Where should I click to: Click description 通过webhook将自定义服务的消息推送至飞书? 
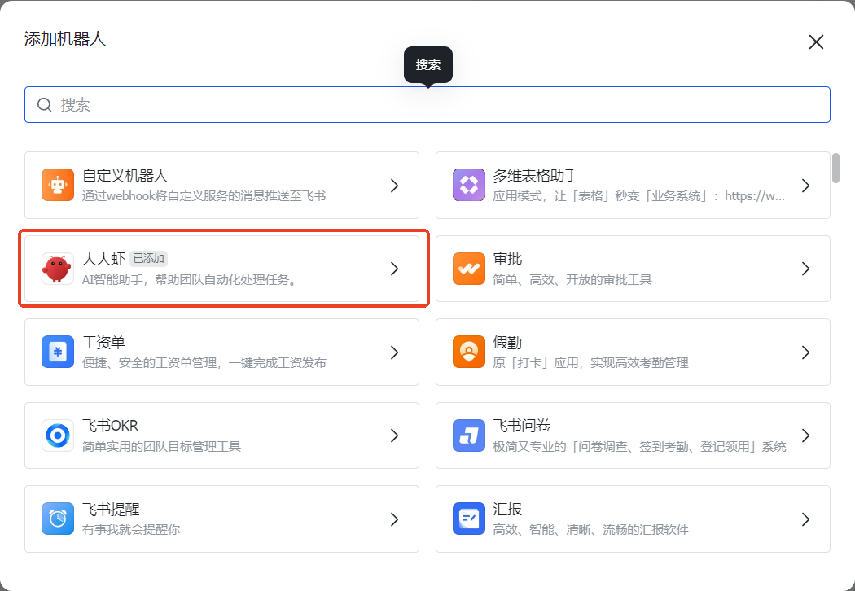click(204, 196)
